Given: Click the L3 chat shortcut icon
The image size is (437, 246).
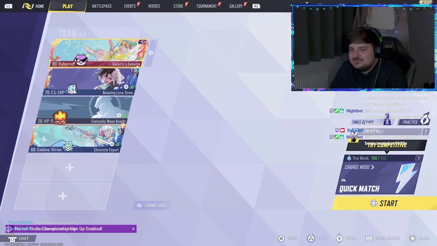Looking at the screenshot, I should click(x=12, y=238).
